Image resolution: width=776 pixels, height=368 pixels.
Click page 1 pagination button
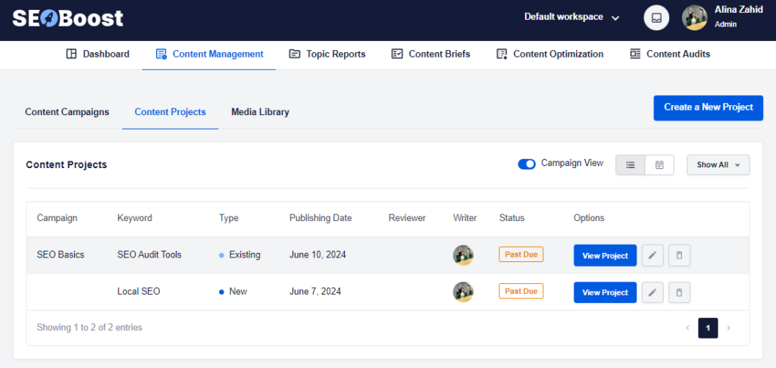point(708,328)
